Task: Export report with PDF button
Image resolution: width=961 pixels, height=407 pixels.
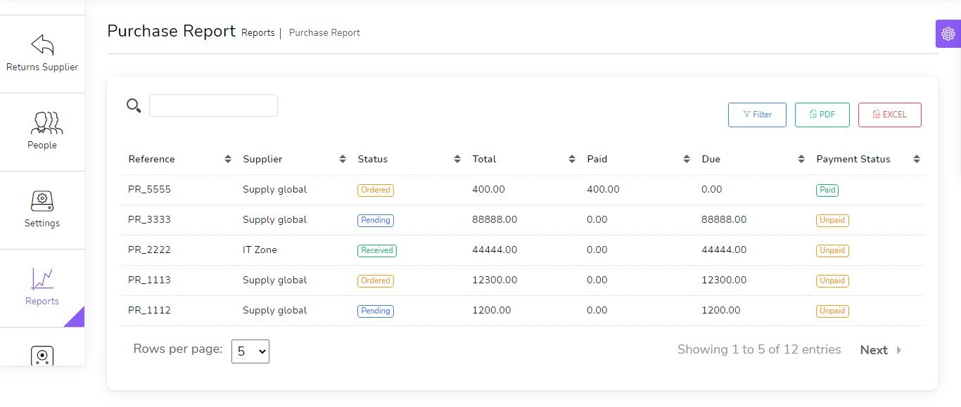Action: [x=822, y=115]
